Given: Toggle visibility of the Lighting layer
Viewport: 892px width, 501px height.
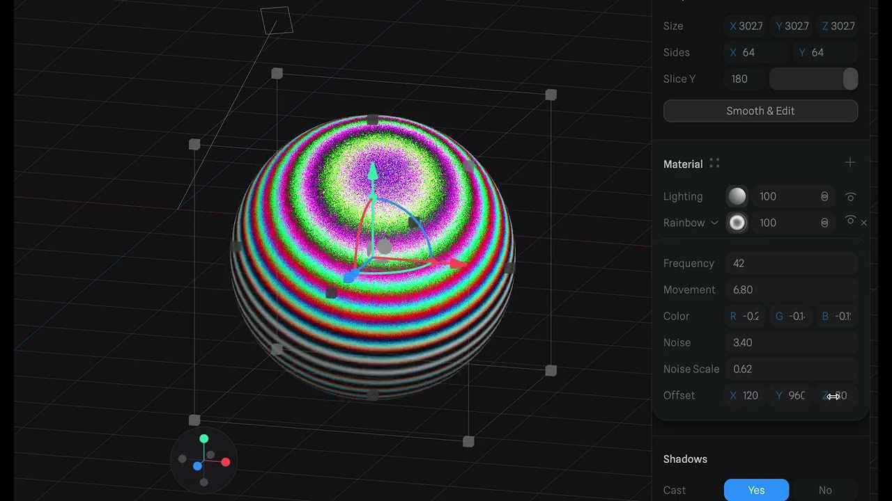Looking at the screenshot, I should (849, 196).
